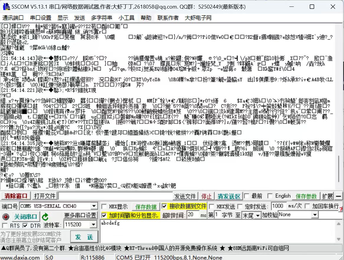Open the 帮助 menu
The image size is (344, 260).
146,18
